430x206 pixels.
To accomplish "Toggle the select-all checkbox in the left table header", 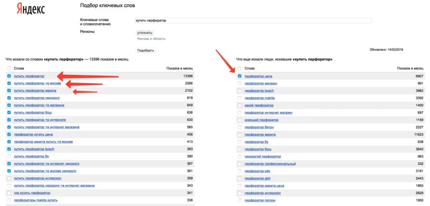I will click(x=9, y=69).
